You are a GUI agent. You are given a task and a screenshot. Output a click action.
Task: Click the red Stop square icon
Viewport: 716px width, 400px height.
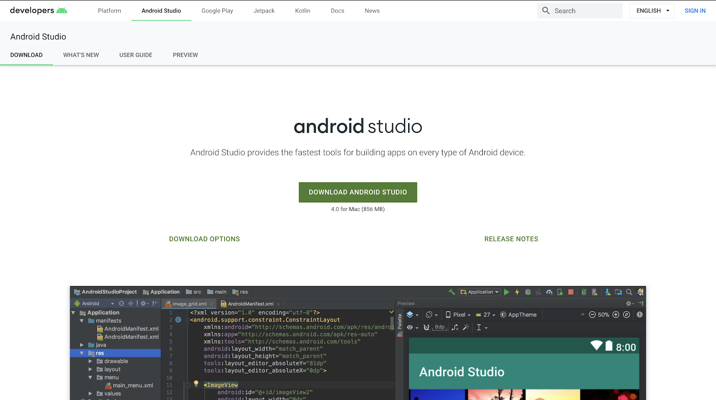571,292
